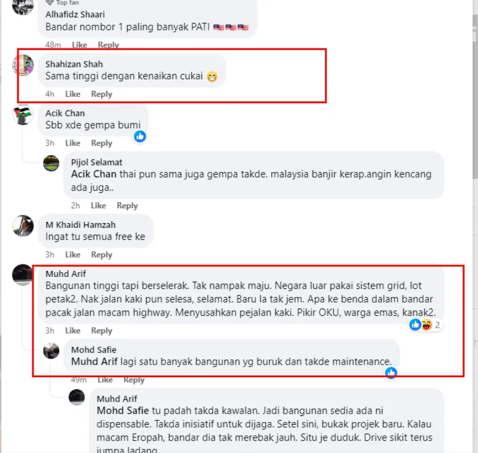Open Acik Chan's flag avatar
This screenshot has height=453, width=478.
[23, 115]
